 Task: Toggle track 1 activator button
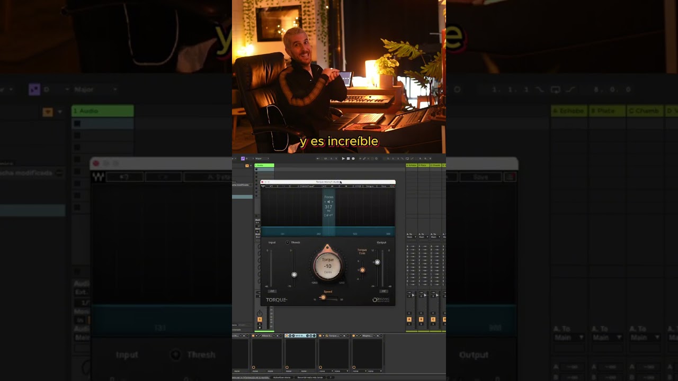coord(260,319)
